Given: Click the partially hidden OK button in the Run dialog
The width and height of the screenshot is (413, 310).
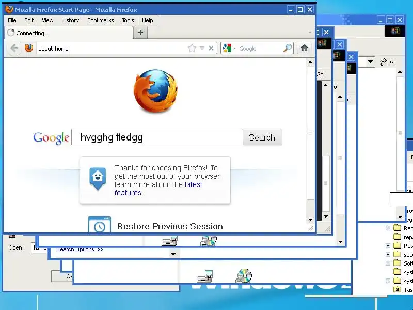Looking at the screenshot, I should coord(62,276).
